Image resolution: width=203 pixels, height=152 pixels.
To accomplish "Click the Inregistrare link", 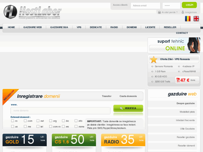I will [191, 12].
